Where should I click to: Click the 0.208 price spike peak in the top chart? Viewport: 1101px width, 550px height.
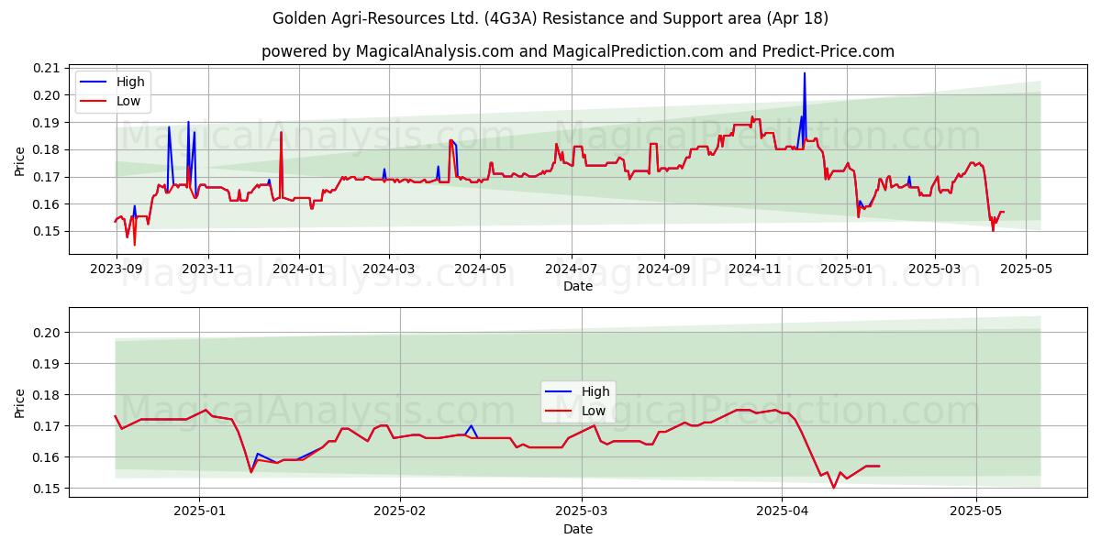805,73
